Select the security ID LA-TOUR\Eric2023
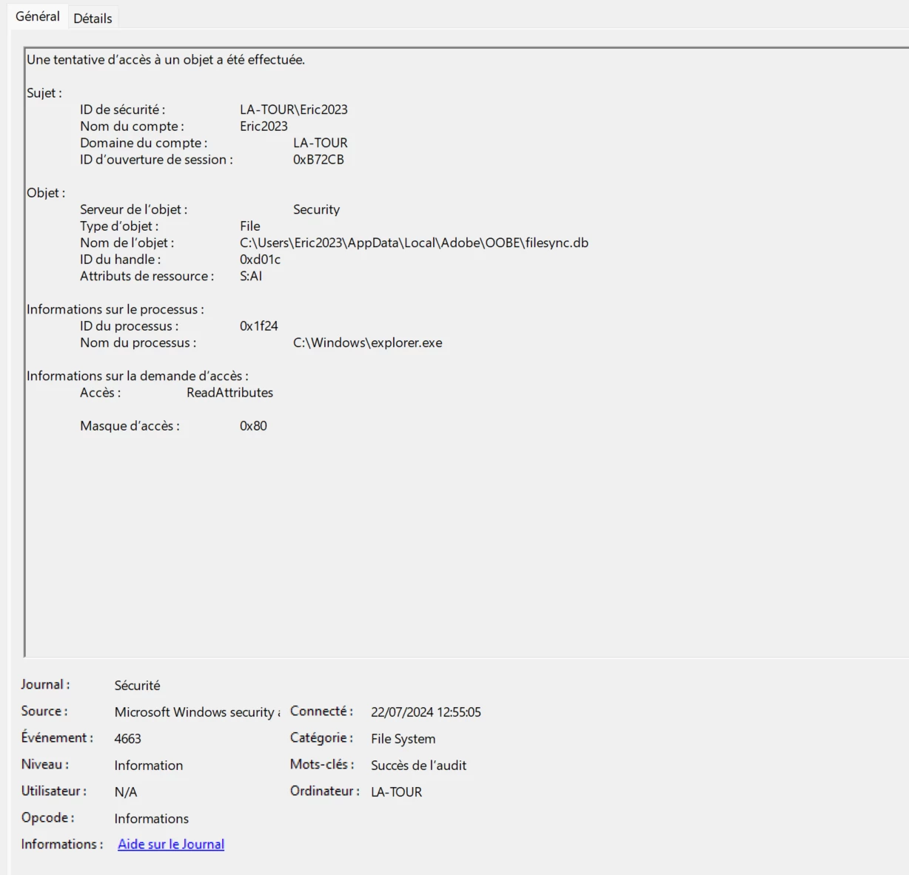The image size is (909, 875). tap(294, 109)
